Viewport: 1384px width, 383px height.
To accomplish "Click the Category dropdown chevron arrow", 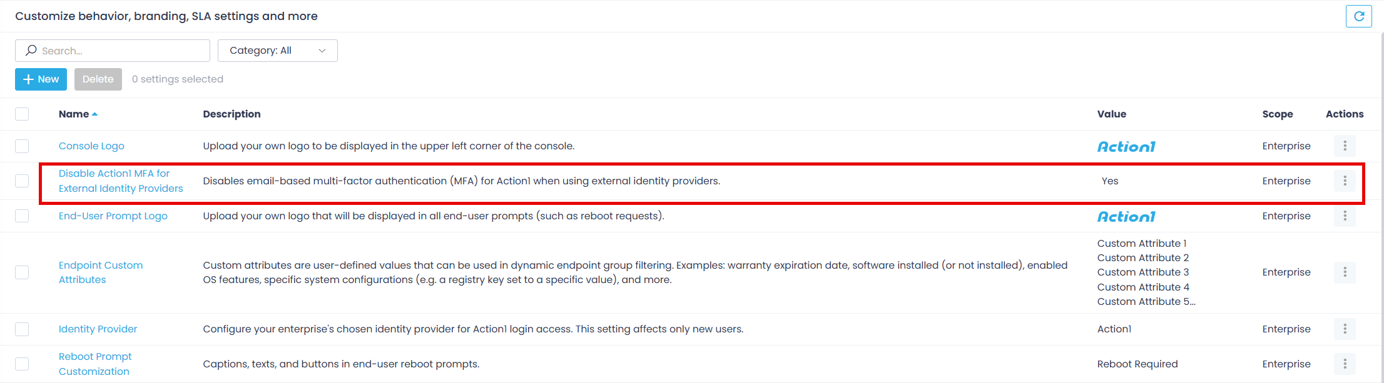I will 322,50.
